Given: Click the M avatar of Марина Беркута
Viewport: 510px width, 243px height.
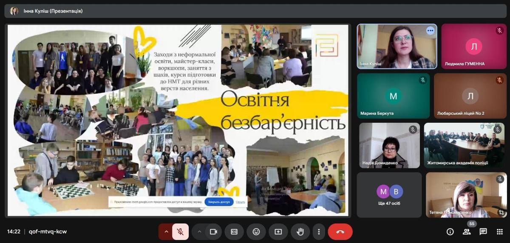Looking at the screenshot, I should (x=393, y=96).
